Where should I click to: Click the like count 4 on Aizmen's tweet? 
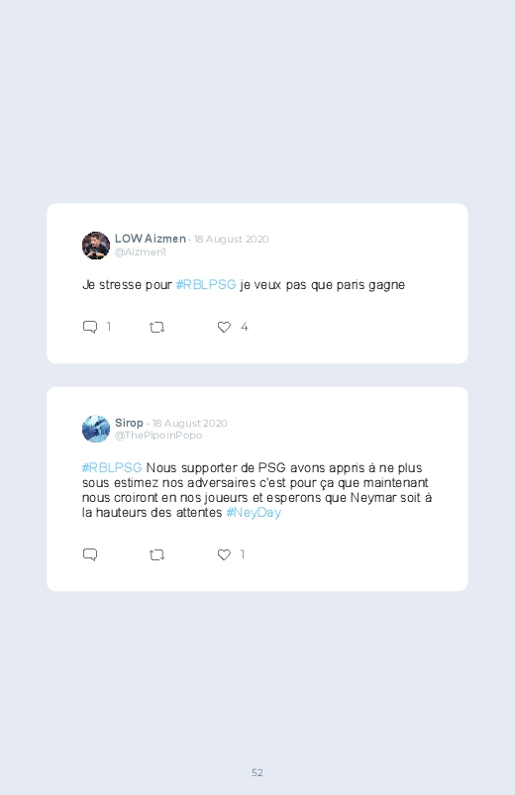click(x=244, y=327)
